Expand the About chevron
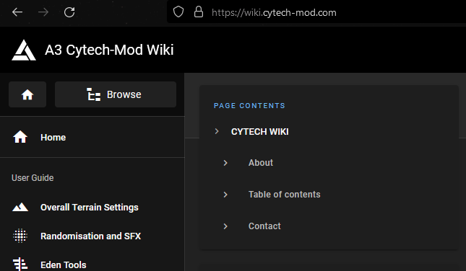Image resolution: width=466 pixels, height=271 pixels. 225,163
